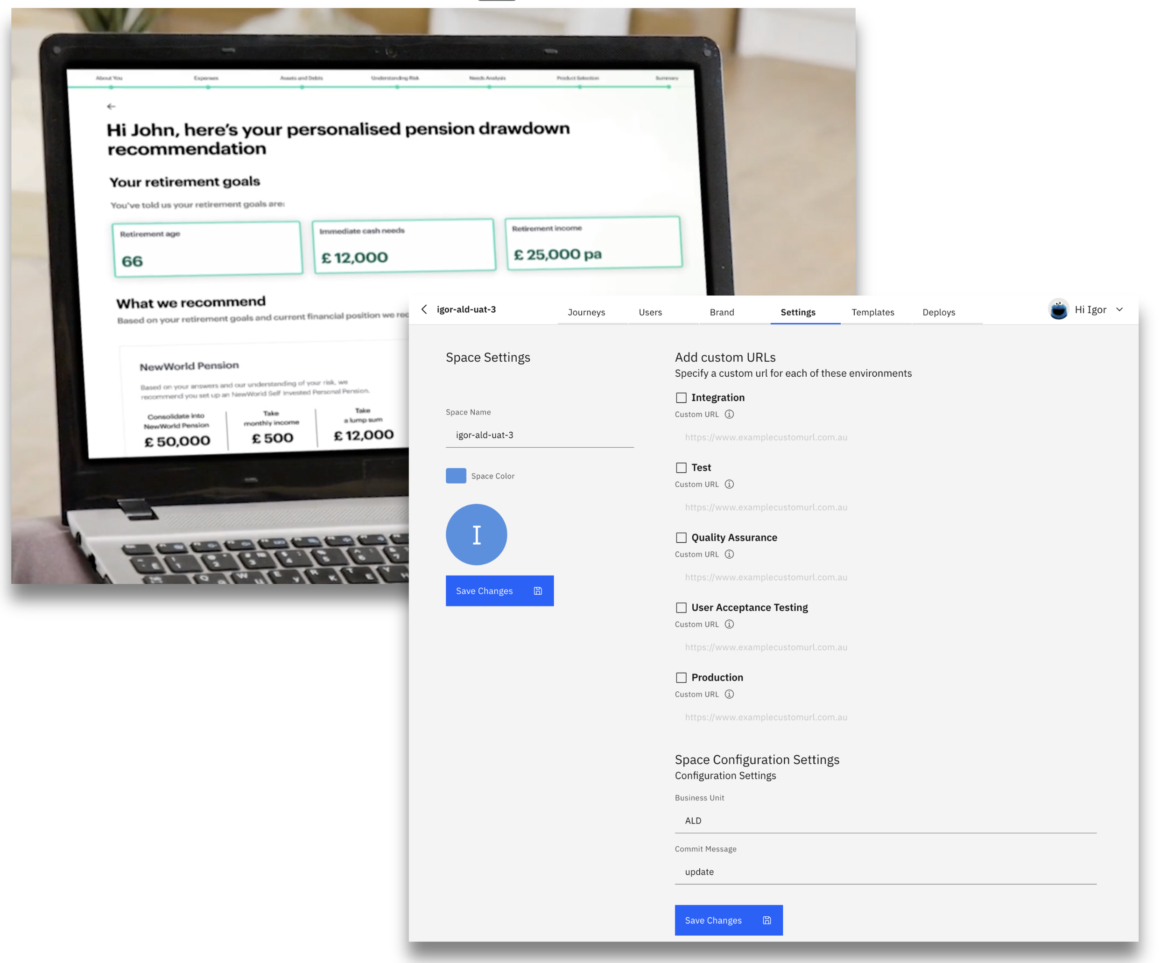Expand the Hi Igor user dropdown arrow

[1119, 309]
